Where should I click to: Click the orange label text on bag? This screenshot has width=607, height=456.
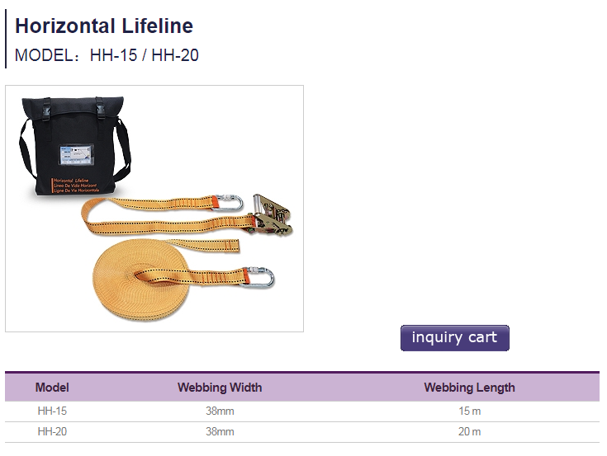(x=76, y=186)
